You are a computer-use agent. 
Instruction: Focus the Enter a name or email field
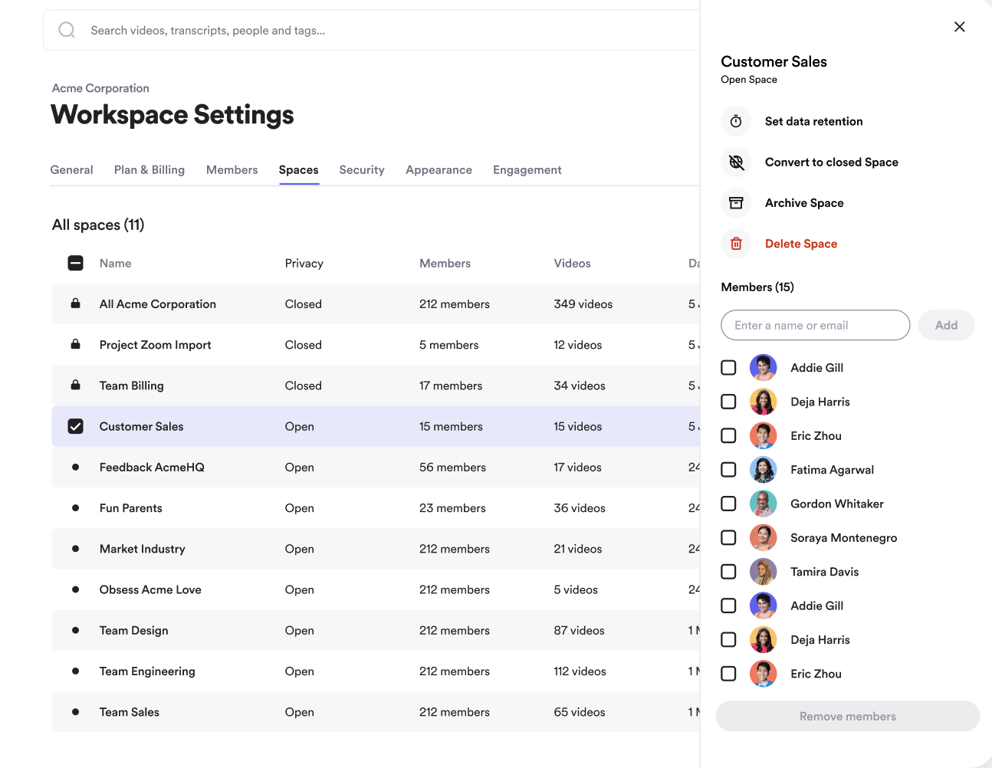(815, 325)
